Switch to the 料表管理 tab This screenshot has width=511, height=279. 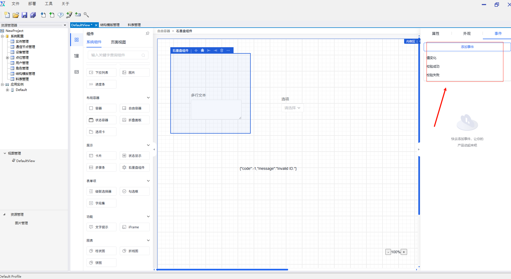click(x=134, y=25)
